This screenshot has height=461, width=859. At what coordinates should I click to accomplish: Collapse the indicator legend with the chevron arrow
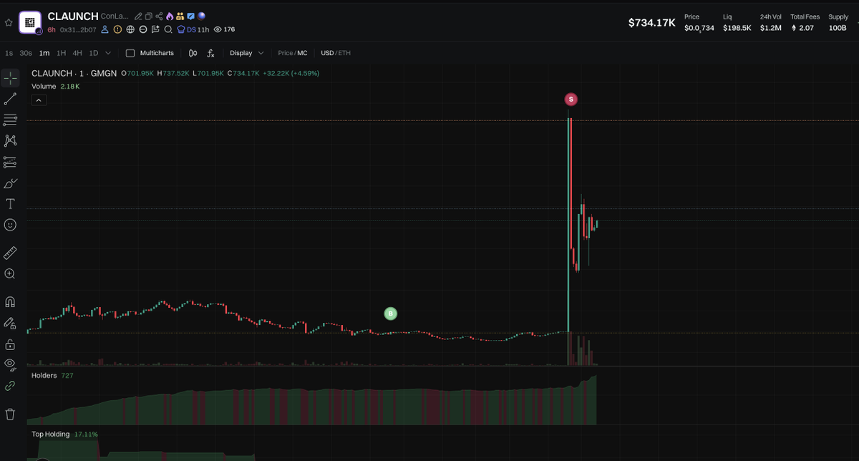39,100
